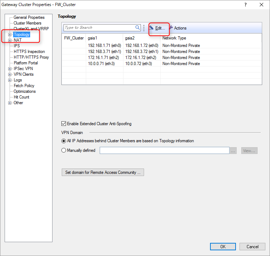270x256 pixels.
Task: Click the gaia1 column header
Action: coord(104,38)
